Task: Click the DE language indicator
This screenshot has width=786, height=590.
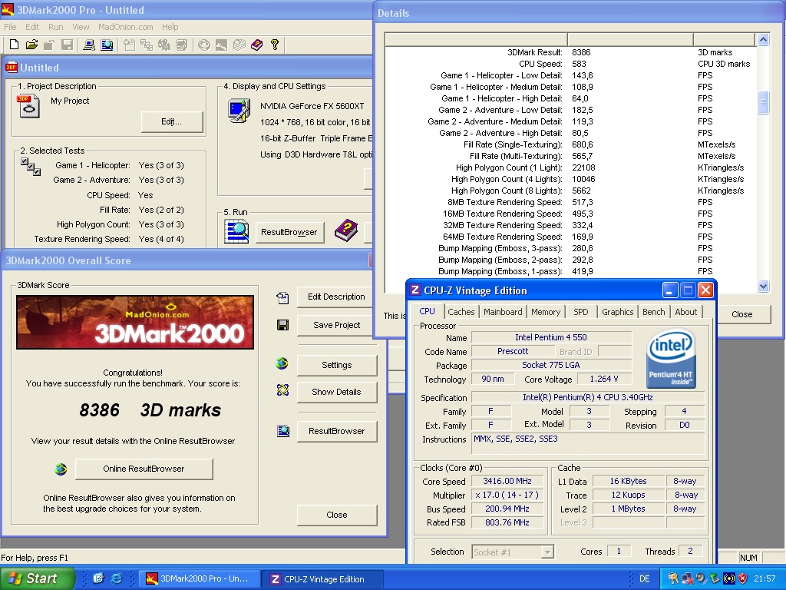Action: click(x=645, y=578)
